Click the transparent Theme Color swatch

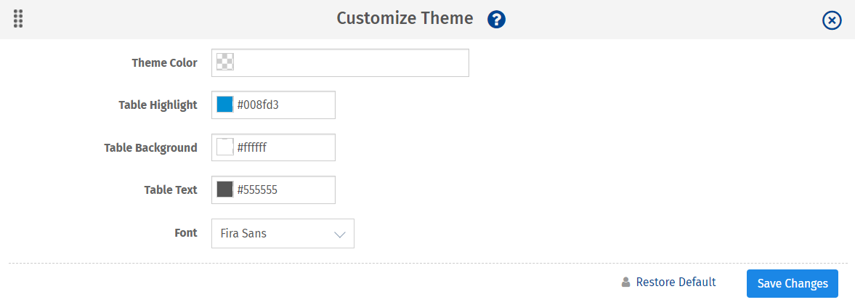225,63
